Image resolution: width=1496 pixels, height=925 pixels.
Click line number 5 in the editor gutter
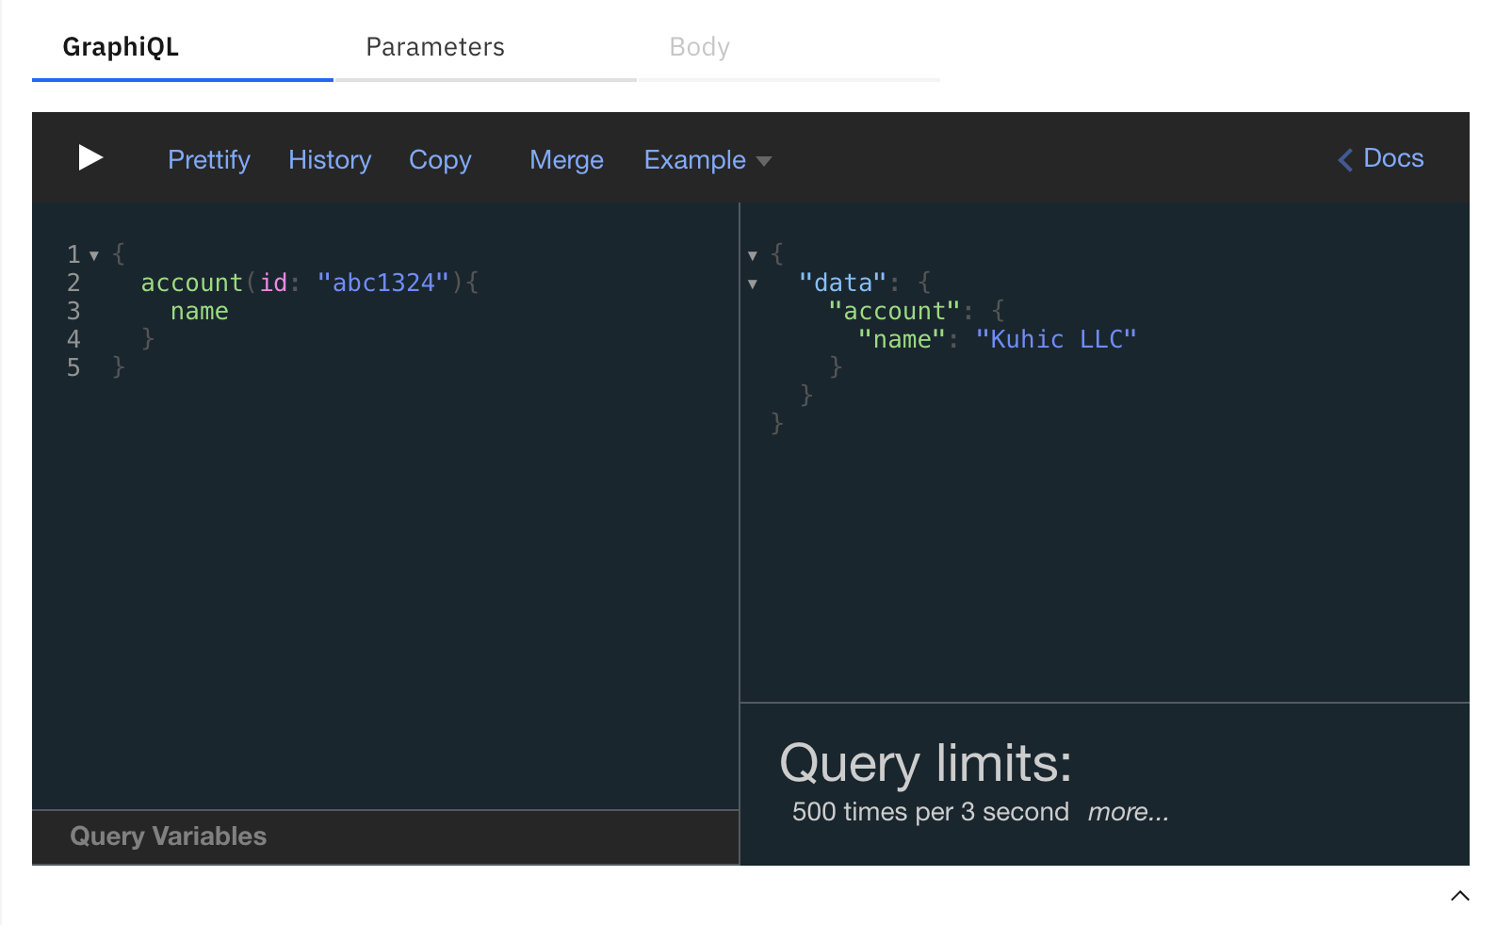(73, 367)
